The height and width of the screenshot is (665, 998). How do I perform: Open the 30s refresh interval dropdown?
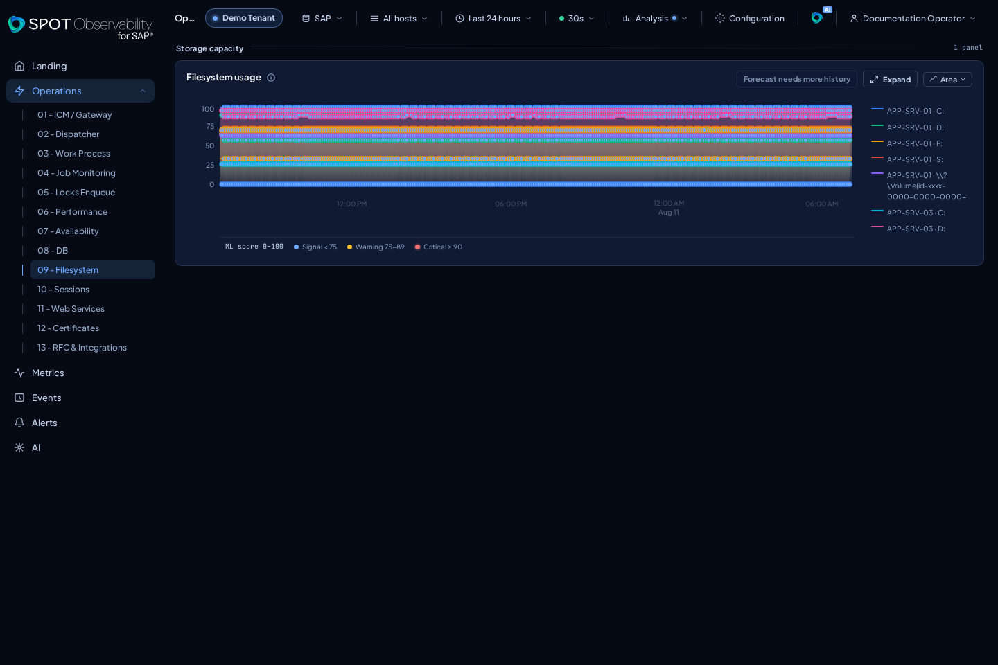pos(577,19)
